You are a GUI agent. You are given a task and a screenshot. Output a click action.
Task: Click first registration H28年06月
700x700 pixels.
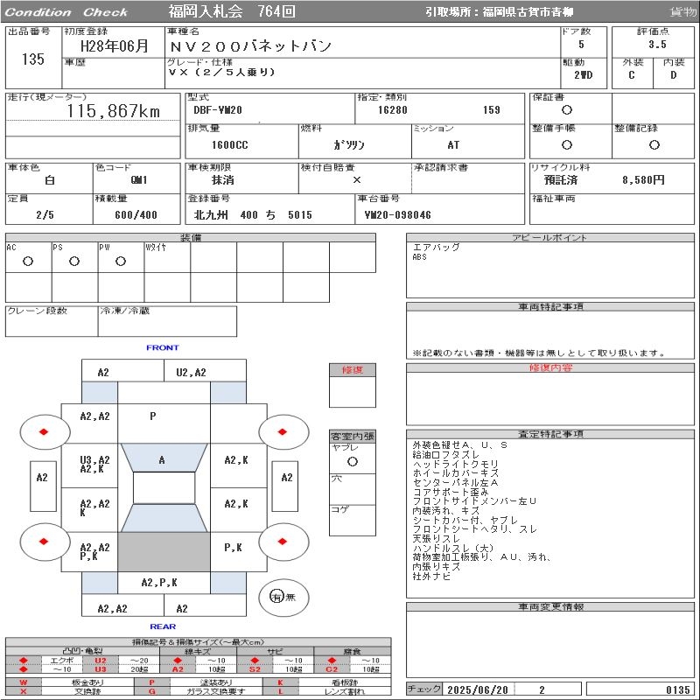coord(115,46)
